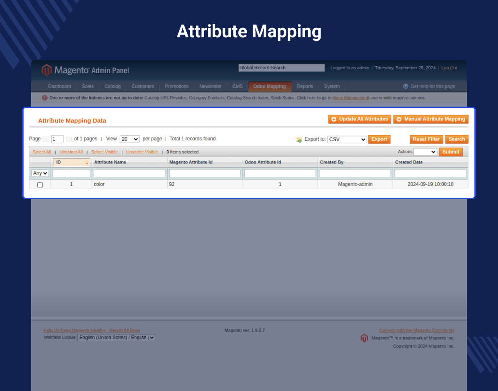
Task: Open the CMS menu
Action: 237,86
